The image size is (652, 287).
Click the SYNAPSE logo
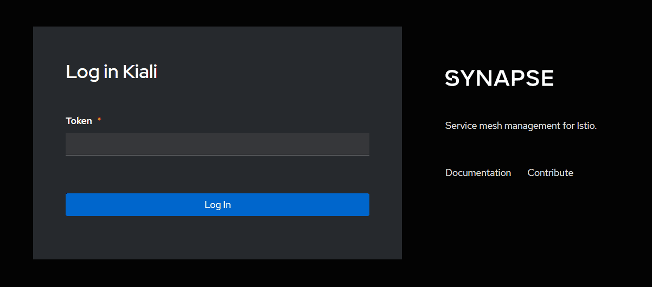pos(499,78)
